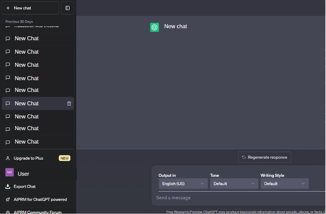Open the highlighted New Chat conversation
The width and height of the screenshot is (326, 214).
click(38, 103)
